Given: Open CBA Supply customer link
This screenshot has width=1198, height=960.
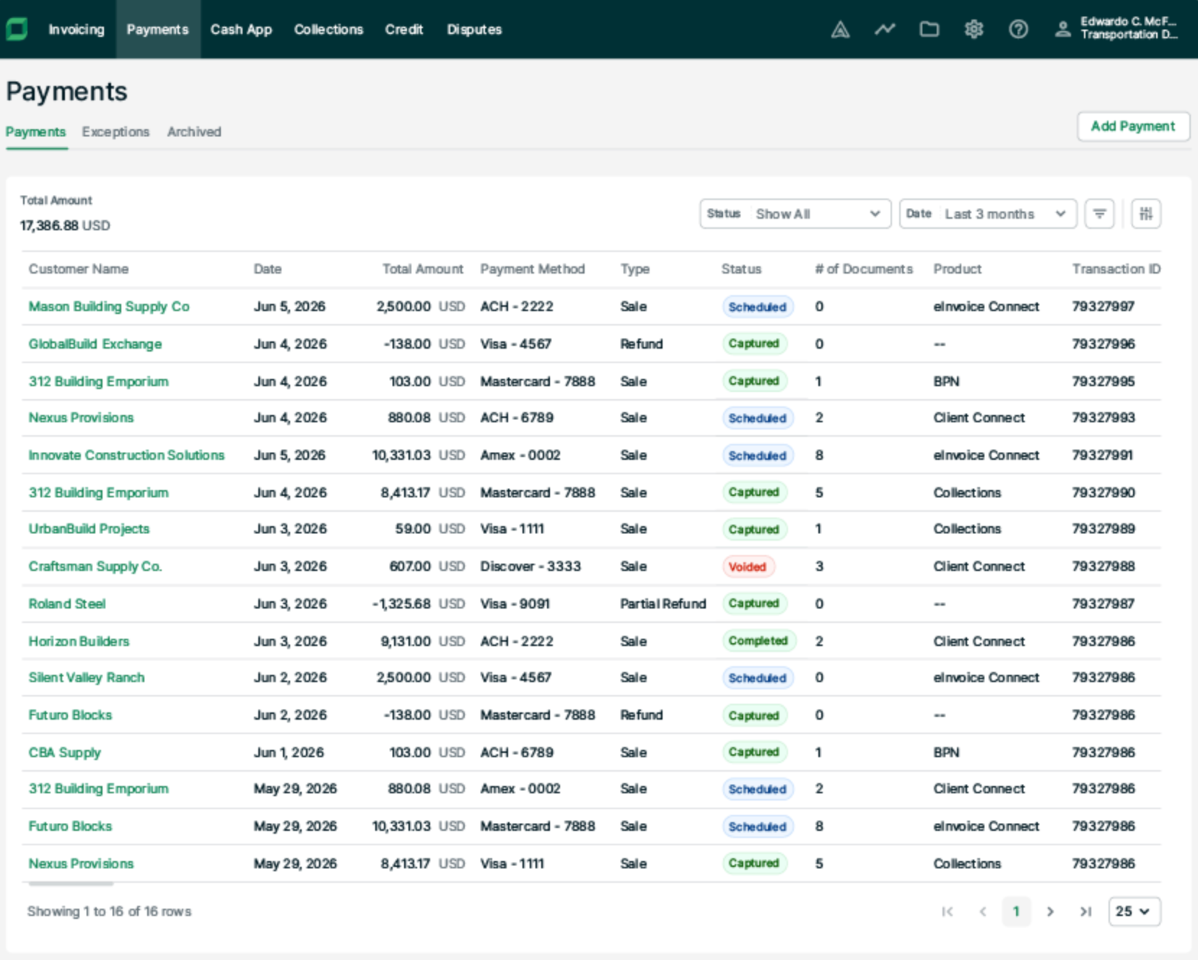Looking at the screenshot, I should pos(65,753).
